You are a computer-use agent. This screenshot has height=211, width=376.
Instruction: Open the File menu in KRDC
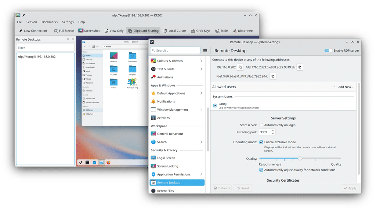[x=19, y=22]
